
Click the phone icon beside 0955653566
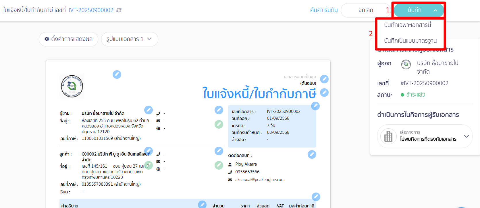(230, 172)
